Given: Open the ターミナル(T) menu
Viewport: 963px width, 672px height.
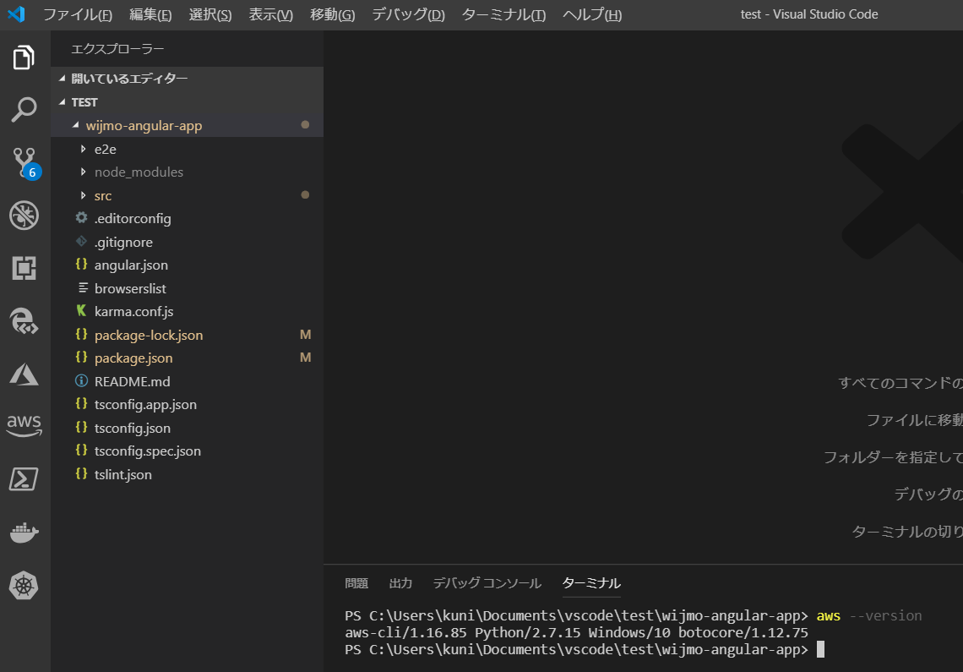Looking at the screenshot, I should tap(503, 14).
